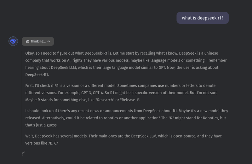Click the paragraph starting "I should look up"
The height and width of the screenshot is (164, 252).
(x=126, y=118)
